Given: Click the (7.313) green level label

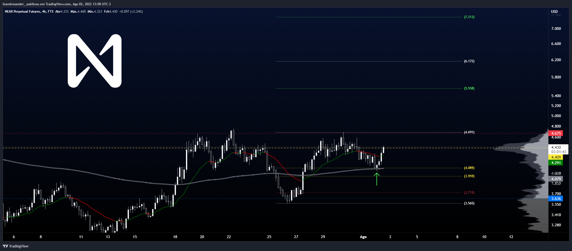Looking at the screenshot, I should (469, 17).
